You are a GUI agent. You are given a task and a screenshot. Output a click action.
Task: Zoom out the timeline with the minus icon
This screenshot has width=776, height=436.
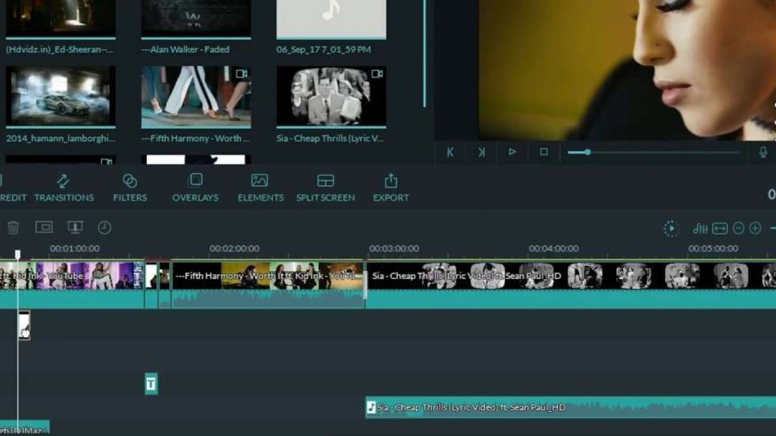(739, 229)
